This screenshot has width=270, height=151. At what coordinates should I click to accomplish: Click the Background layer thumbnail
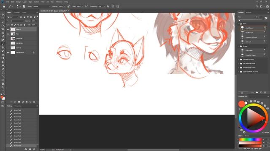(13, 52)
